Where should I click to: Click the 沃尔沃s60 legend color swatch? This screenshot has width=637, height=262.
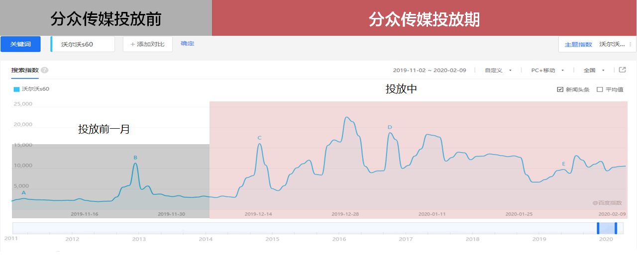tap(16, 89)
